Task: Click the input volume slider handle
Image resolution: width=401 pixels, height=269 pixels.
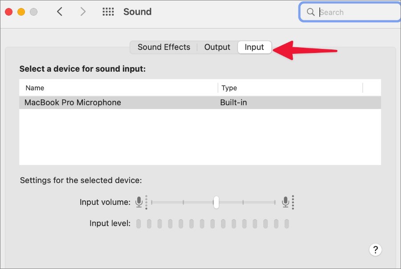Action: point(216,202)
